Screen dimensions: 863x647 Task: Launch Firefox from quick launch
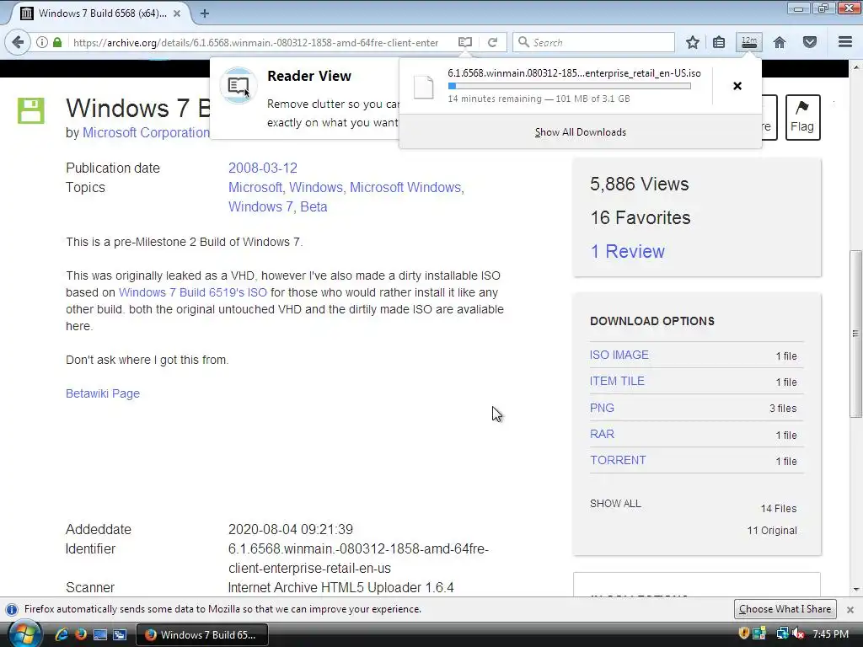(x=81, y=634)
